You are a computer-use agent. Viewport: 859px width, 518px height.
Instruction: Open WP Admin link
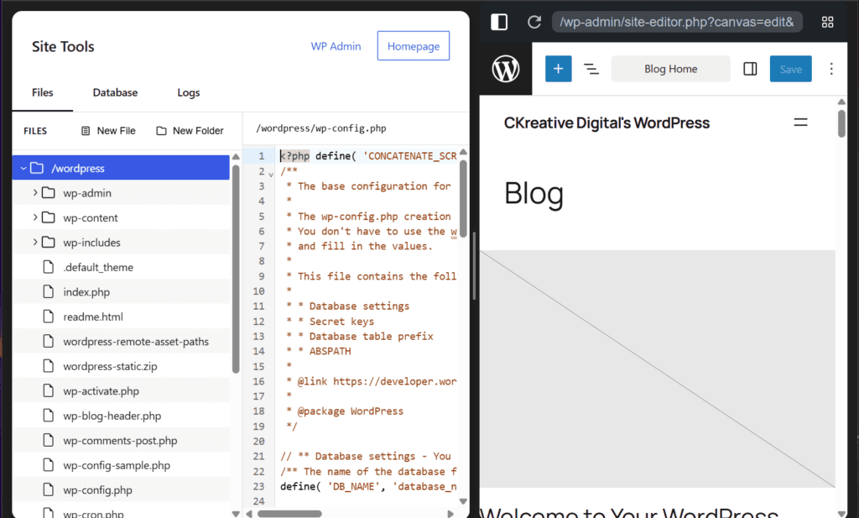point(336,46)
